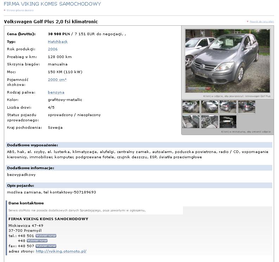The height and width of the screenshot is (262, 279).
Task: Click the mileage value 128 000 km
Action: pos(60,57)
